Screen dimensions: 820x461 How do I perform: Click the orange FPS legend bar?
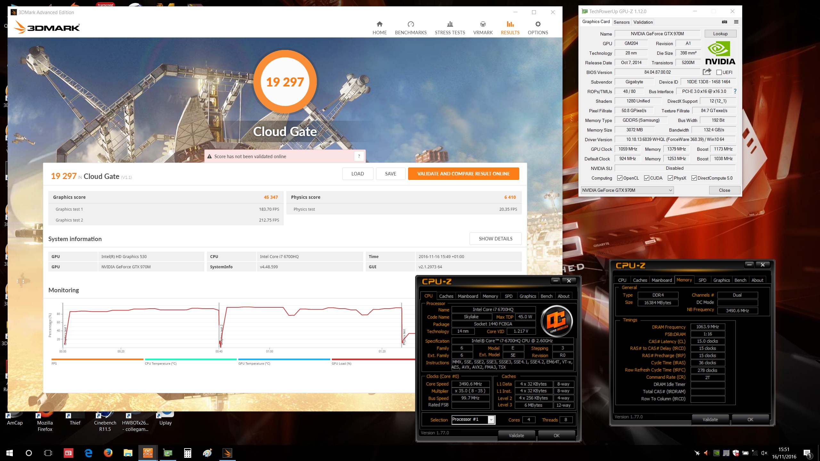[97, 359]
